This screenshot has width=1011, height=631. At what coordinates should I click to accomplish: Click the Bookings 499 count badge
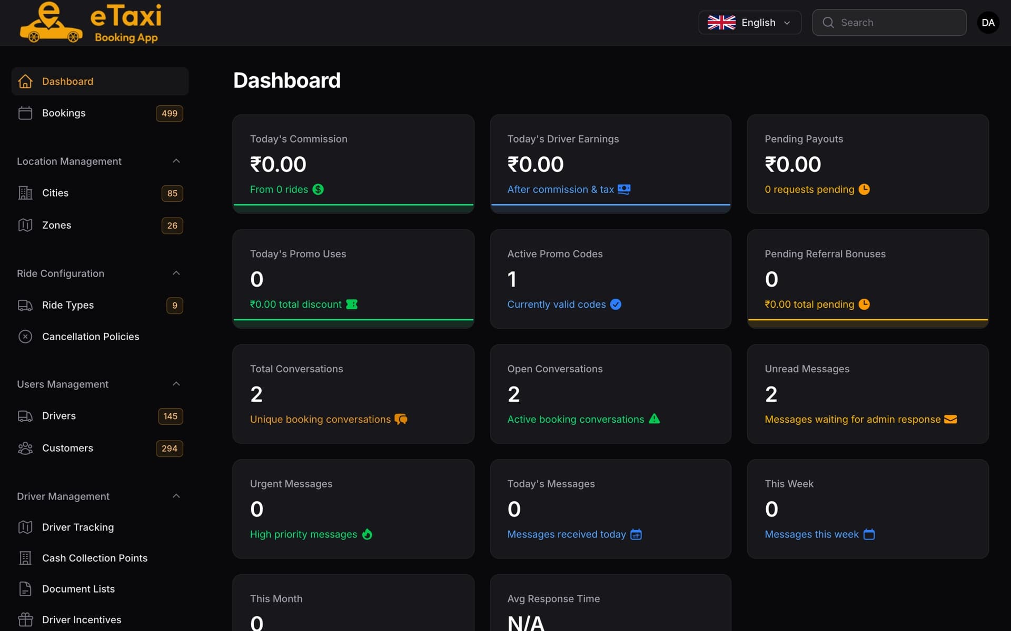coord(170,114)
